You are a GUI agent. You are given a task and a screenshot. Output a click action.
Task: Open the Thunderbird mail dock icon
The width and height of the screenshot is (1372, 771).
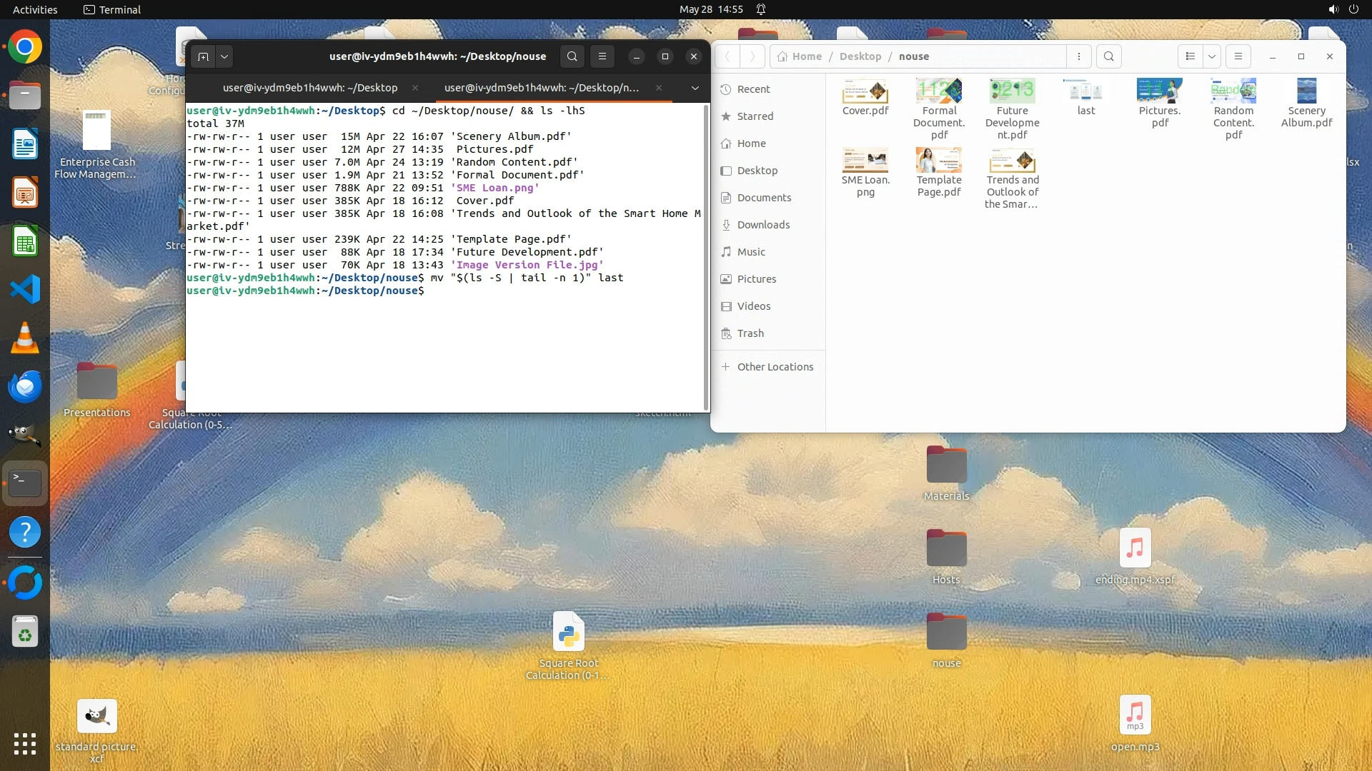point(25,387)
